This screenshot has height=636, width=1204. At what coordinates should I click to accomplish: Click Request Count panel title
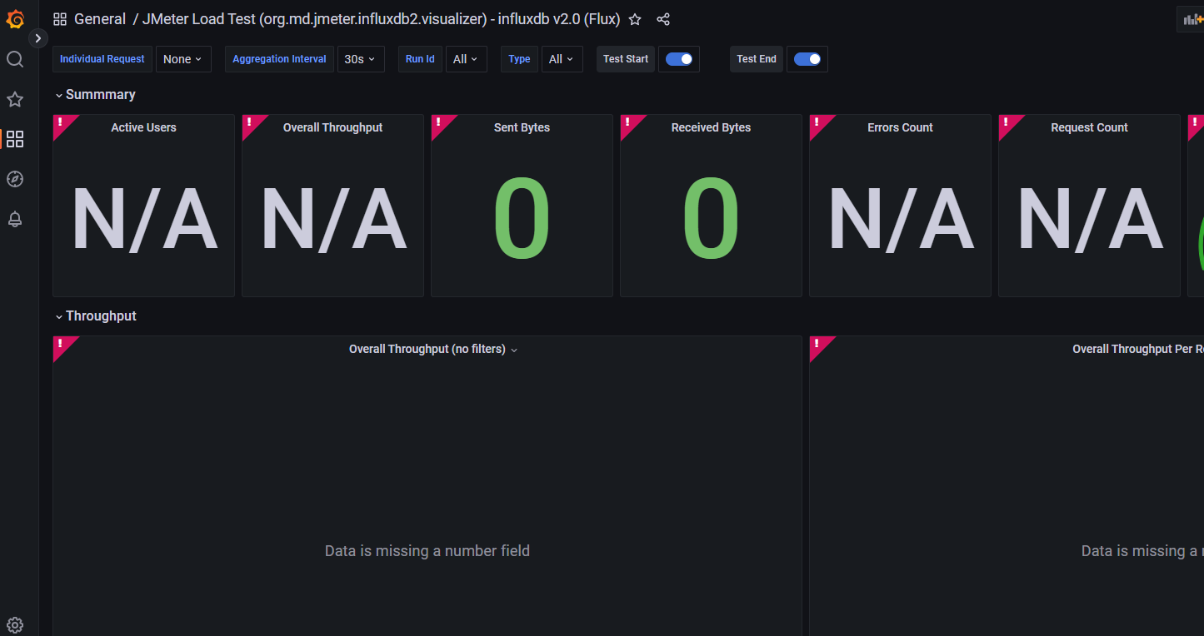coord(1089,127)
